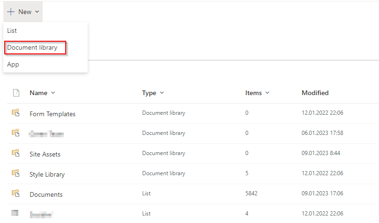Click the items count 0 for Site Assets
The height and width of the screenshot is (223, 379).
tap(247, 153)
